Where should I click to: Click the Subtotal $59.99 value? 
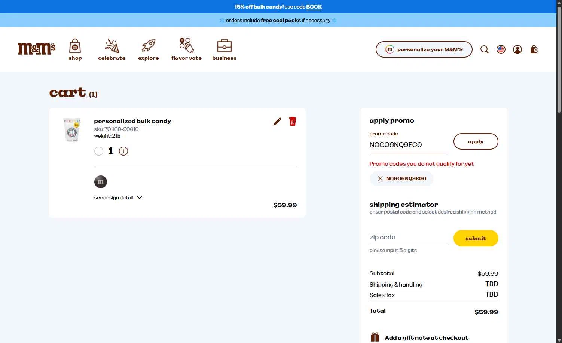pos(488,273)
